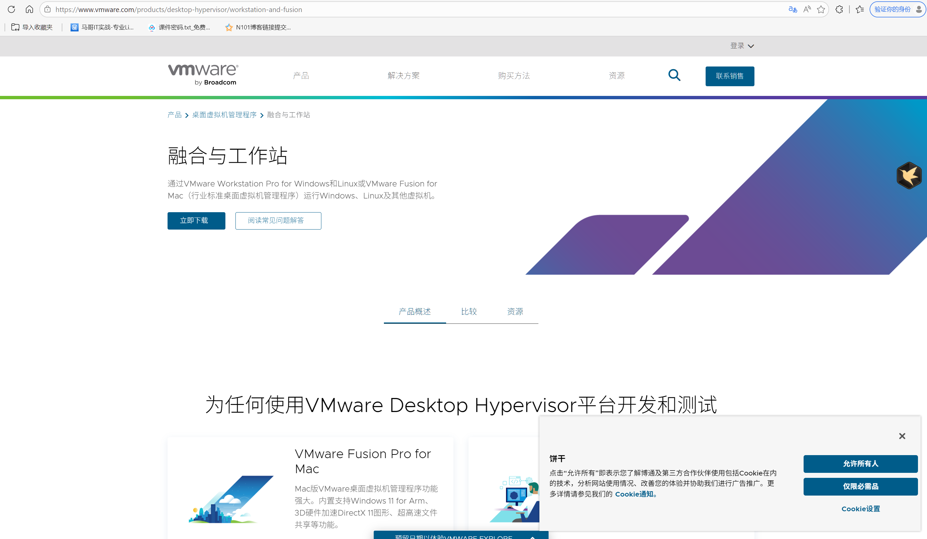Open the 产品 navigation menu

click(301, 76)
